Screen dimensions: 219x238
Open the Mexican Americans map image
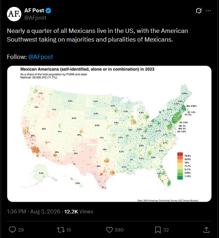[x=109, y=134]
